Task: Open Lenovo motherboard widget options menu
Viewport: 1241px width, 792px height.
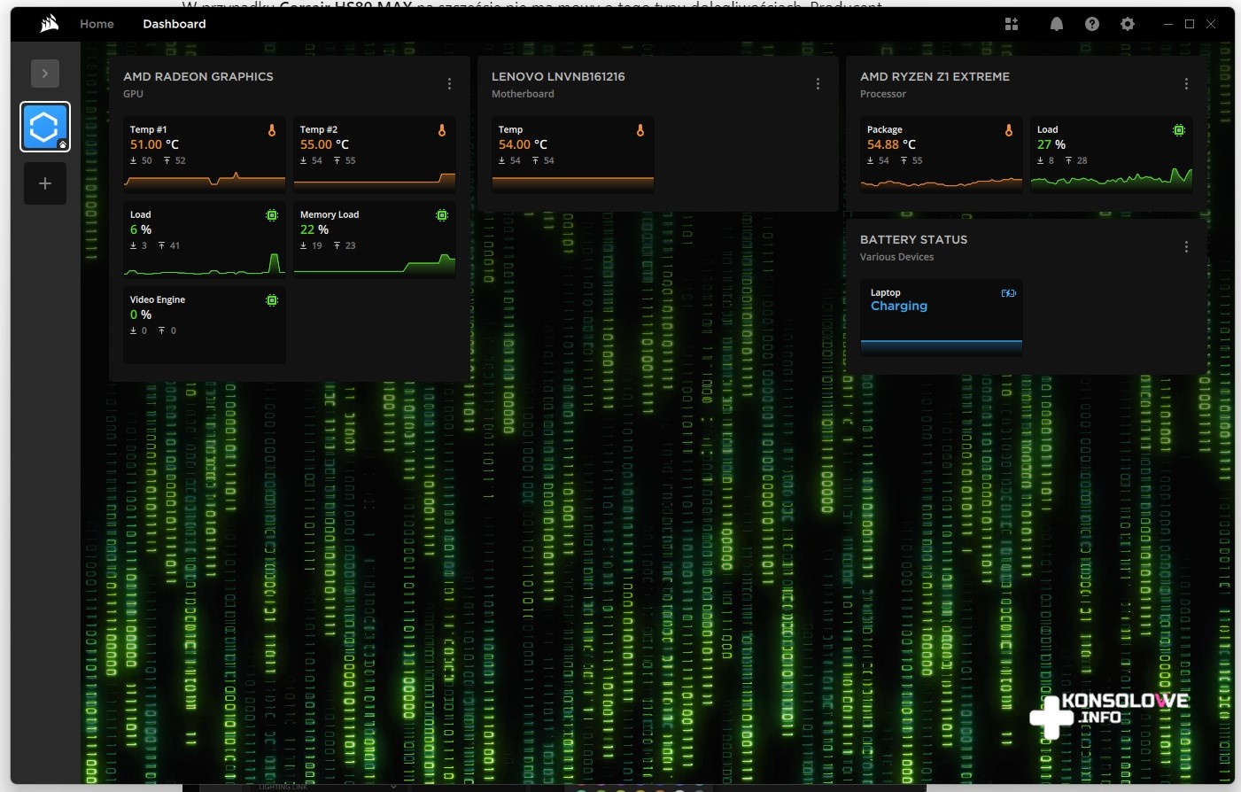Action: [x=818, y=84]
